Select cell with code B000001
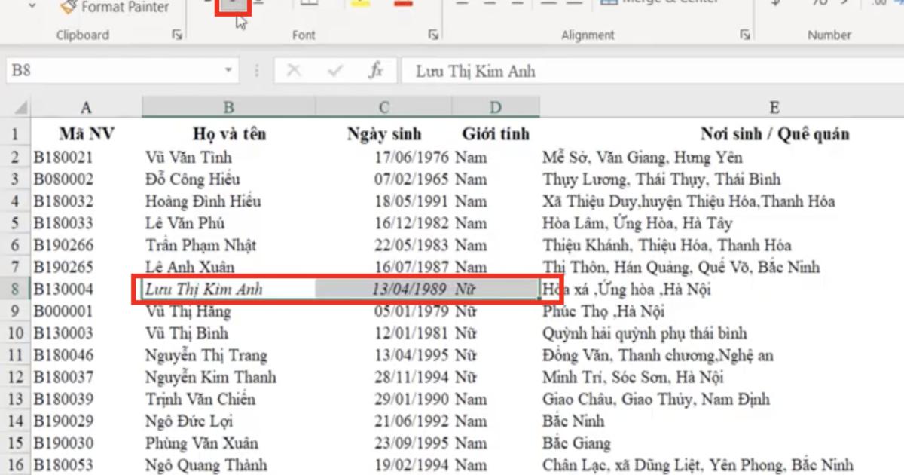 click(x=86, y=311)
